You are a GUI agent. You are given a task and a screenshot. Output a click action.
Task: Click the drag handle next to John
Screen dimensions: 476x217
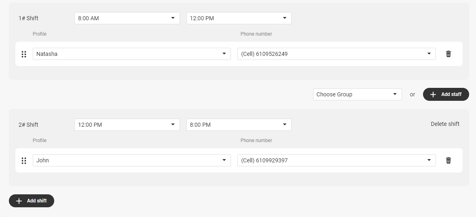tap(24, 160)
